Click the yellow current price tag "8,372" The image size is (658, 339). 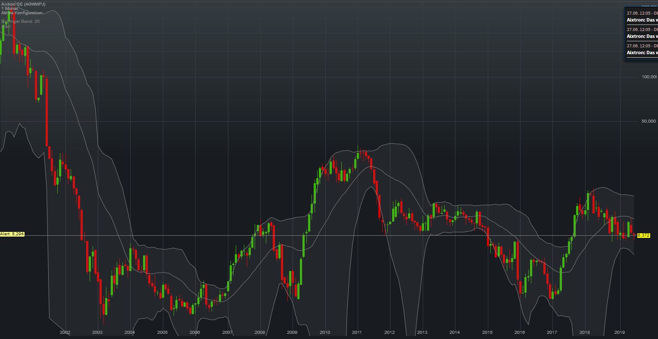[x=643, y=235]
